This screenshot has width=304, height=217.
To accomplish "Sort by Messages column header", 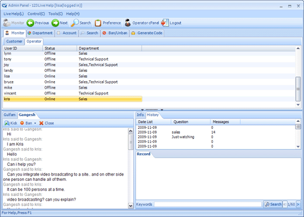I will pyautogui.click(x=225, y=122).
